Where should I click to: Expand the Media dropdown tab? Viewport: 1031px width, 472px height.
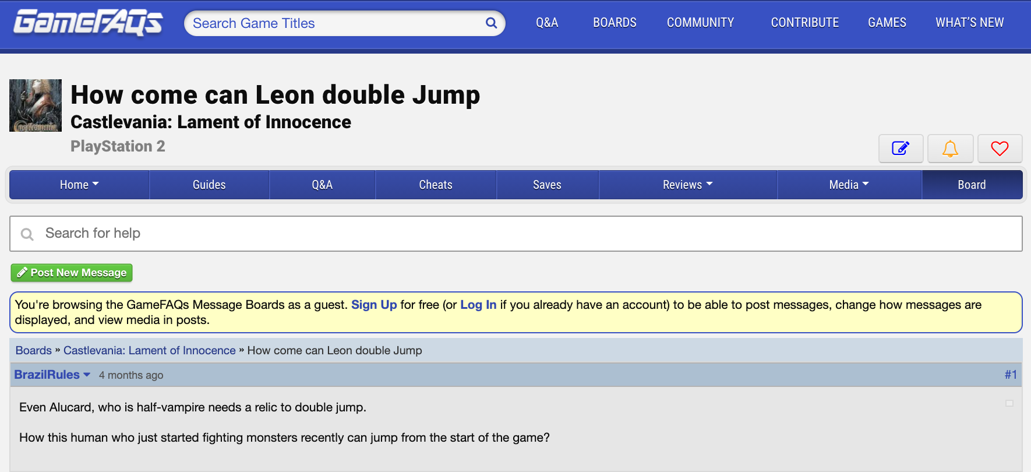(849, 185)
